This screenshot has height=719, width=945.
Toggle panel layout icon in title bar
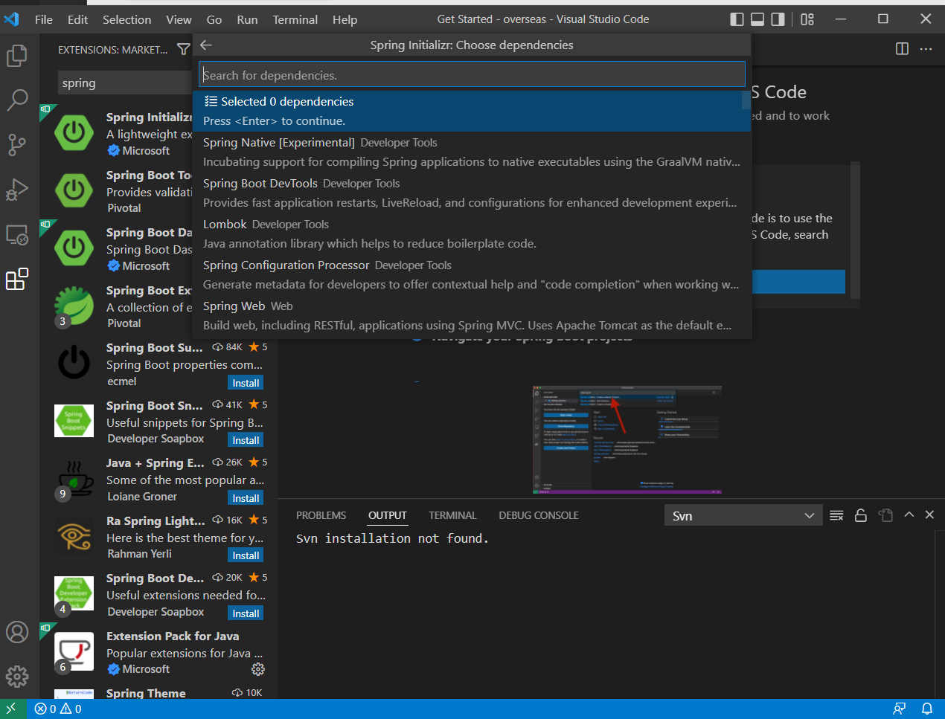757,19
